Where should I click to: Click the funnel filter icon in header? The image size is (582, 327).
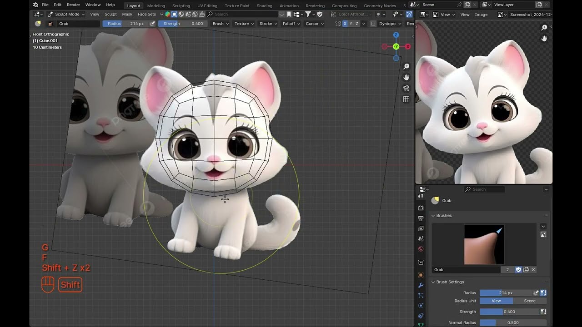point(309,14)
